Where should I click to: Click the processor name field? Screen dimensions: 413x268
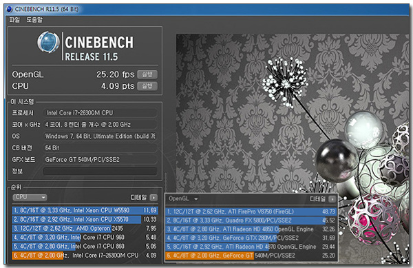[100, 113]
